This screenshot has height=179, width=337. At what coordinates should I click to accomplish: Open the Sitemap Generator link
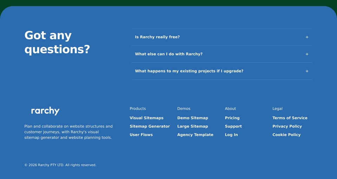coord(150,126)
